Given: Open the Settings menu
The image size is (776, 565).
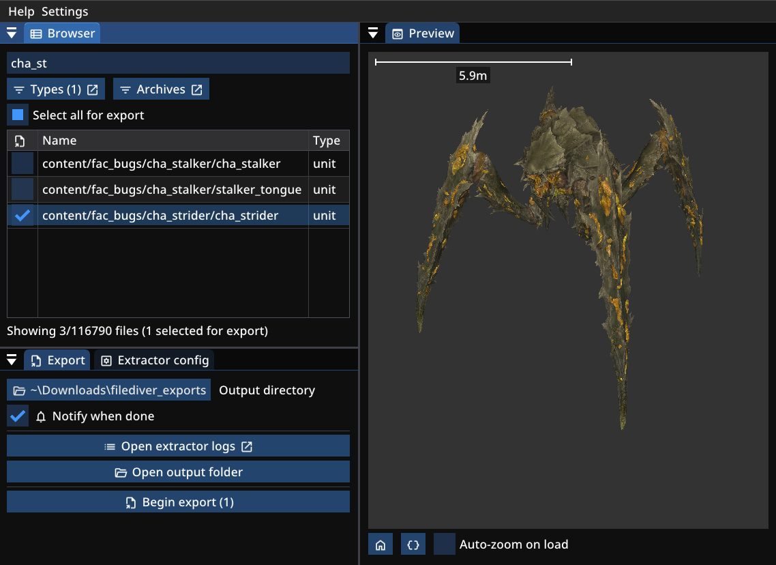Looking at the screenshot, I should click(x=65, y=12).
